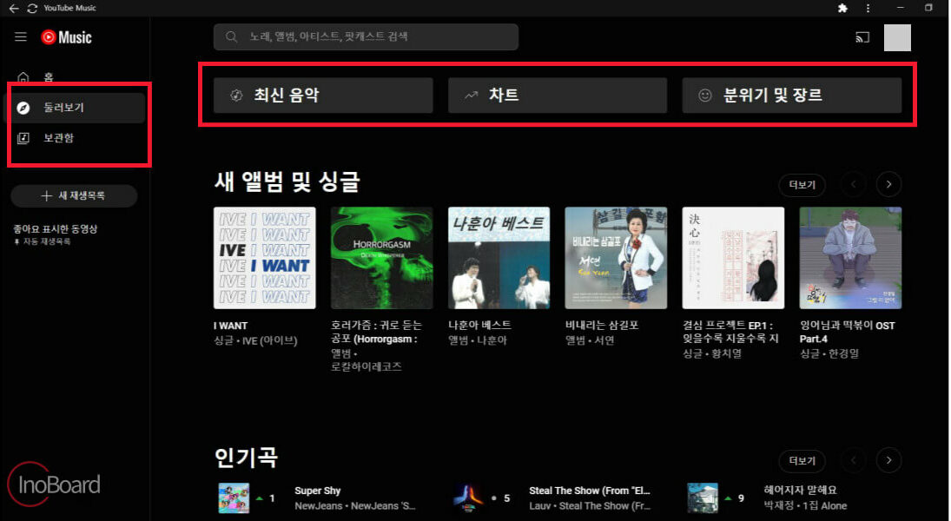Image resolution: width=951 pixels, height=521 pixels.
Task: Click the Super Shy song title
Action: pyautogui.click(x=318, y=491)
